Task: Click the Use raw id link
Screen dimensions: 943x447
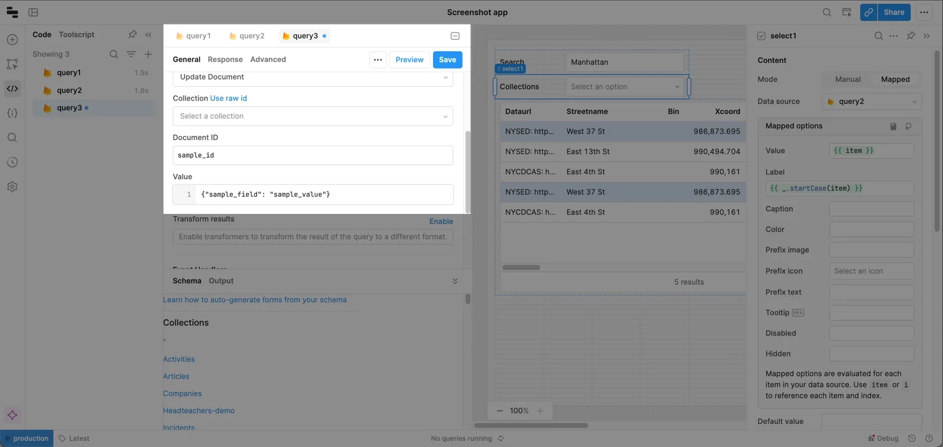Action: pos(228,99)
